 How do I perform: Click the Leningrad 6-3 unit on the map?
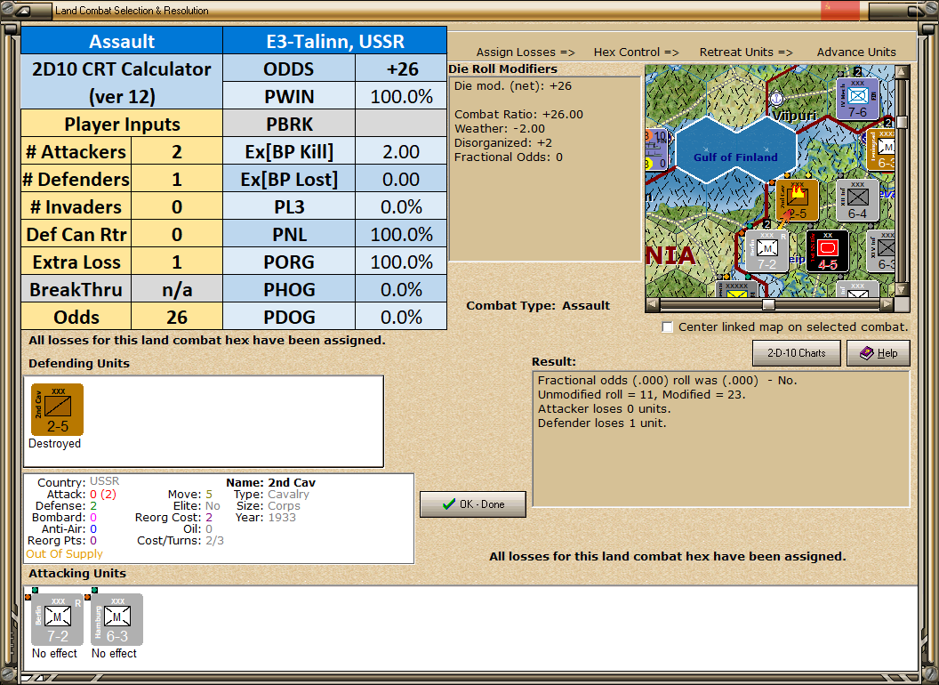tap(879, 149)
